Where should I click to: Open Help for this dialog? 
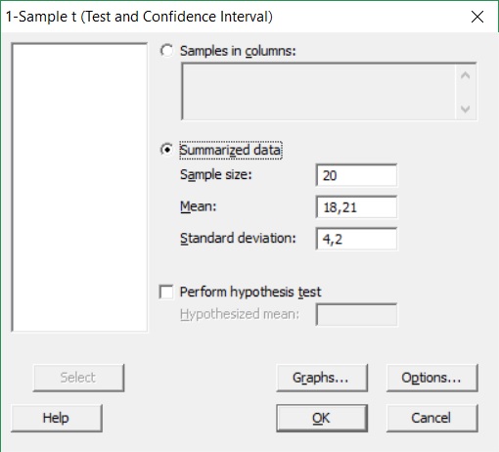(57, 418)
